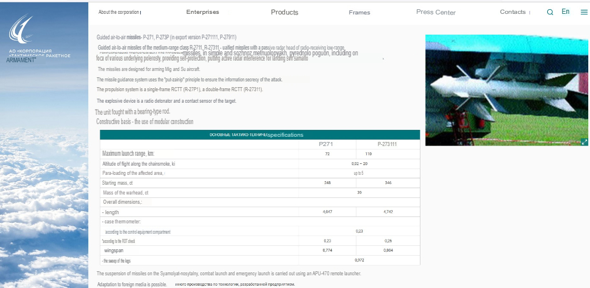Open the Contacts page link
590x288 pixels.
point(512,12)
